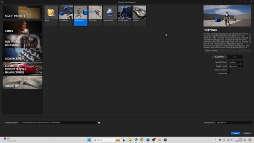
Task: Click the description panel scrollbar
Action: point(250,38)
